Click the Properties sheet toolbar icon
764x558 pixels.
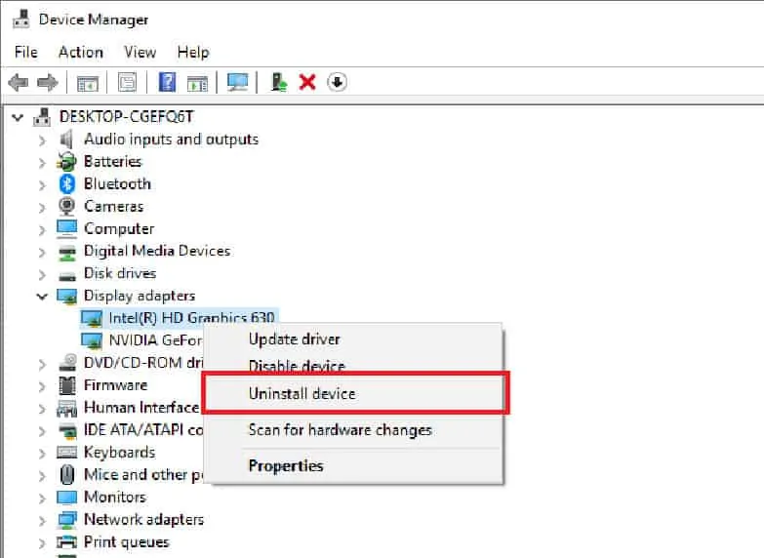tap(127, 82)
